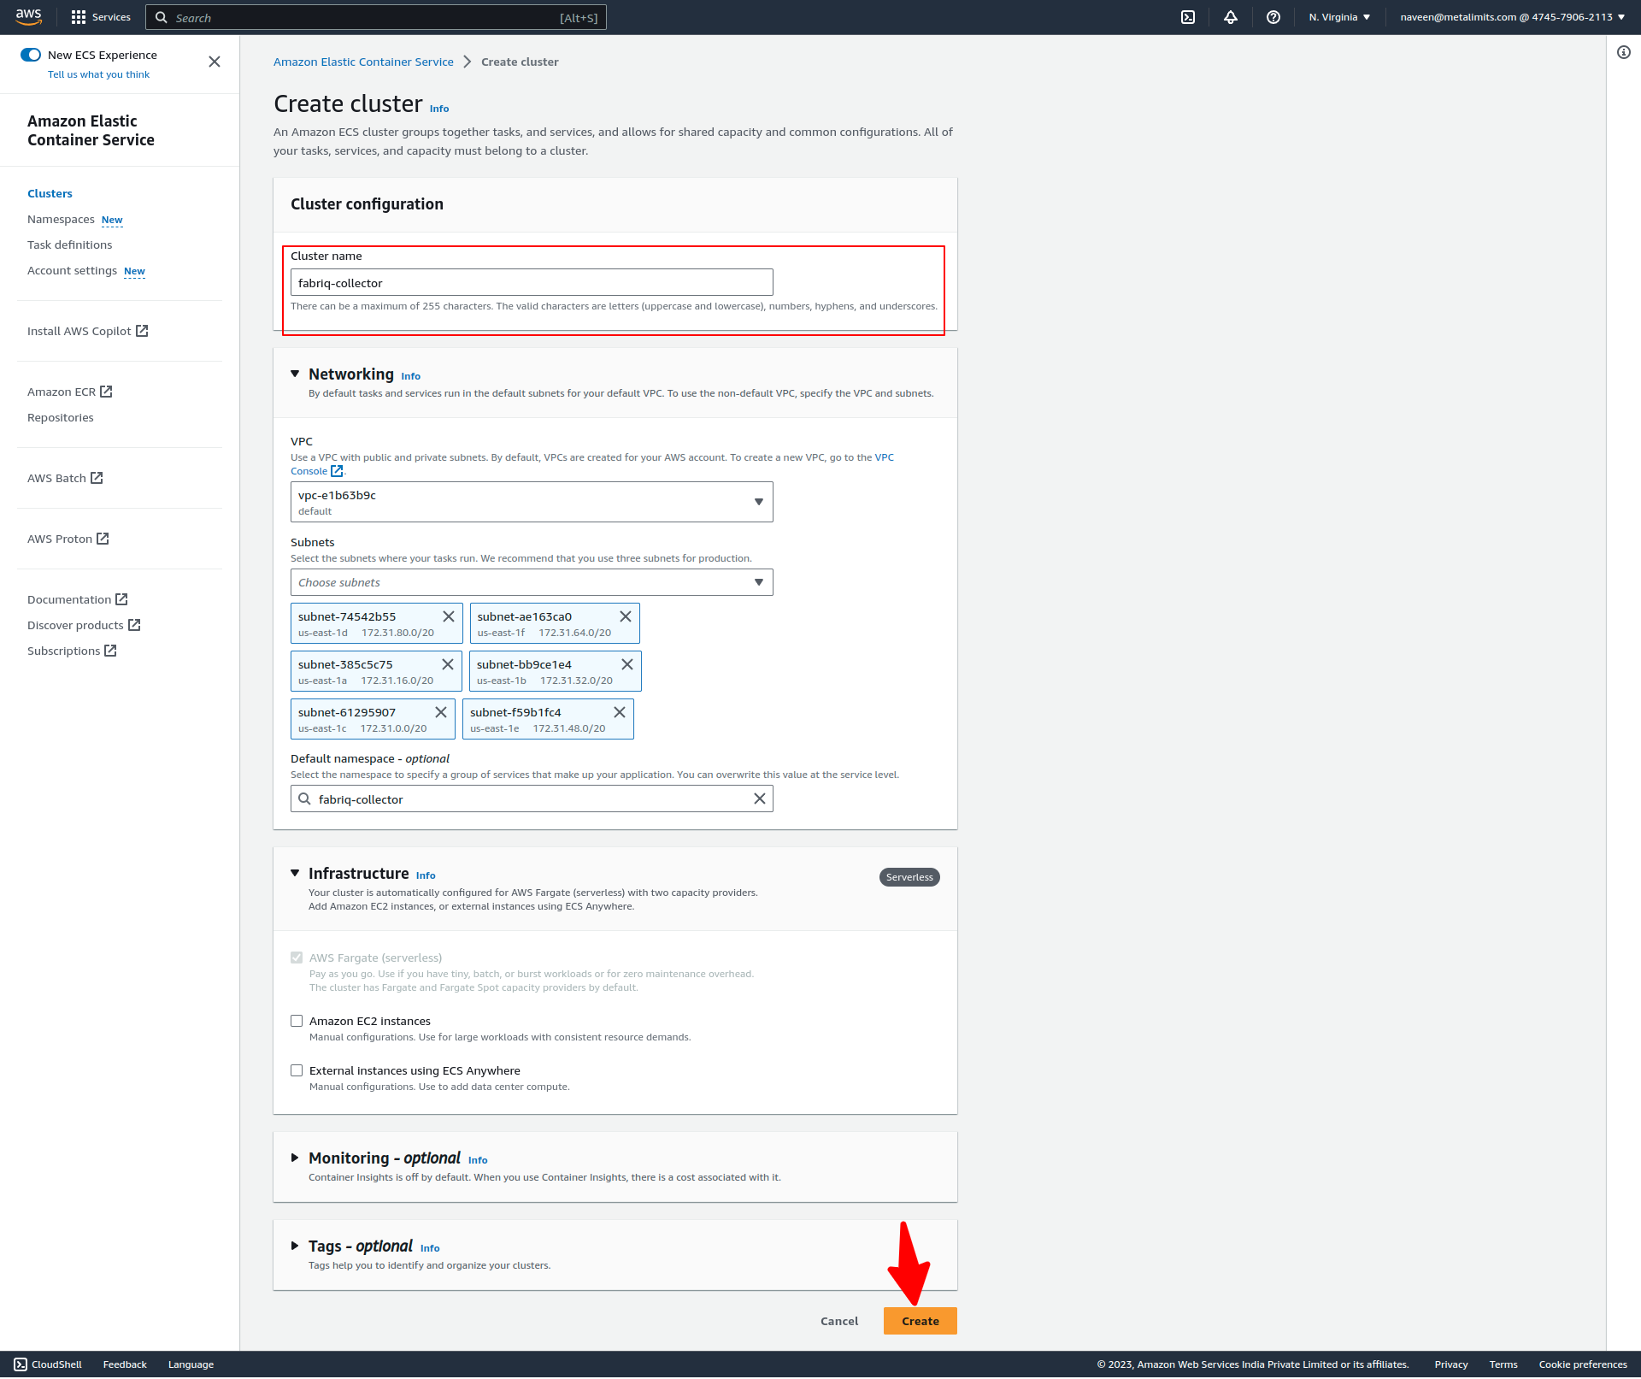The image size is (1641, 1379).
Task: Open the Services grid menu
Action: click(x=101, y=17)
